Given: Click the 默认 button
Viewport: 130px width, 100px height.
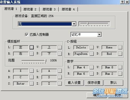Looking at the screenshot, I should click(x=114, y=83).
